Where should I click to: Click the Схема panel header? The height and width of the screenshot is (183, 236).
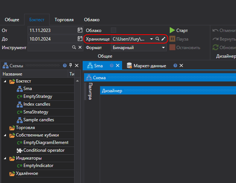coord(160,78)
